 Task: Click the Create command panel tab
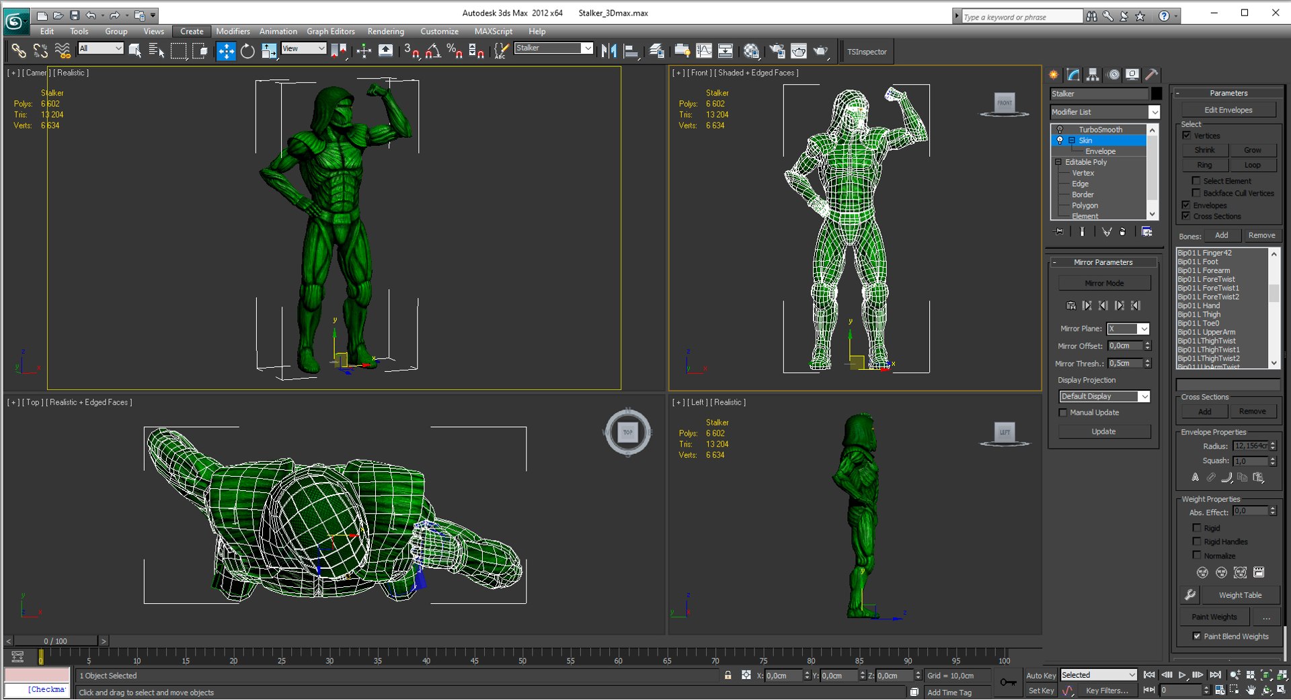tap(1054, 75)
